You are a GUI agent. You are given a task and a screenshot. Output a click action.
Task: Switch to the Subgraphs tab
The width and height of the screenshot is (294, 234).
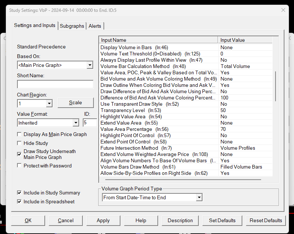(72, 26)
